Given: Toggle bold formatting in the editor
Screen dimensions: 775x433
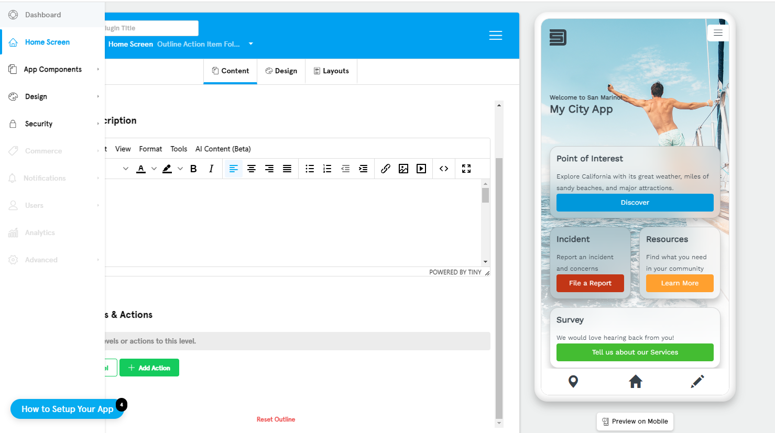Looking at the screenshot, I should click(193, 169).
